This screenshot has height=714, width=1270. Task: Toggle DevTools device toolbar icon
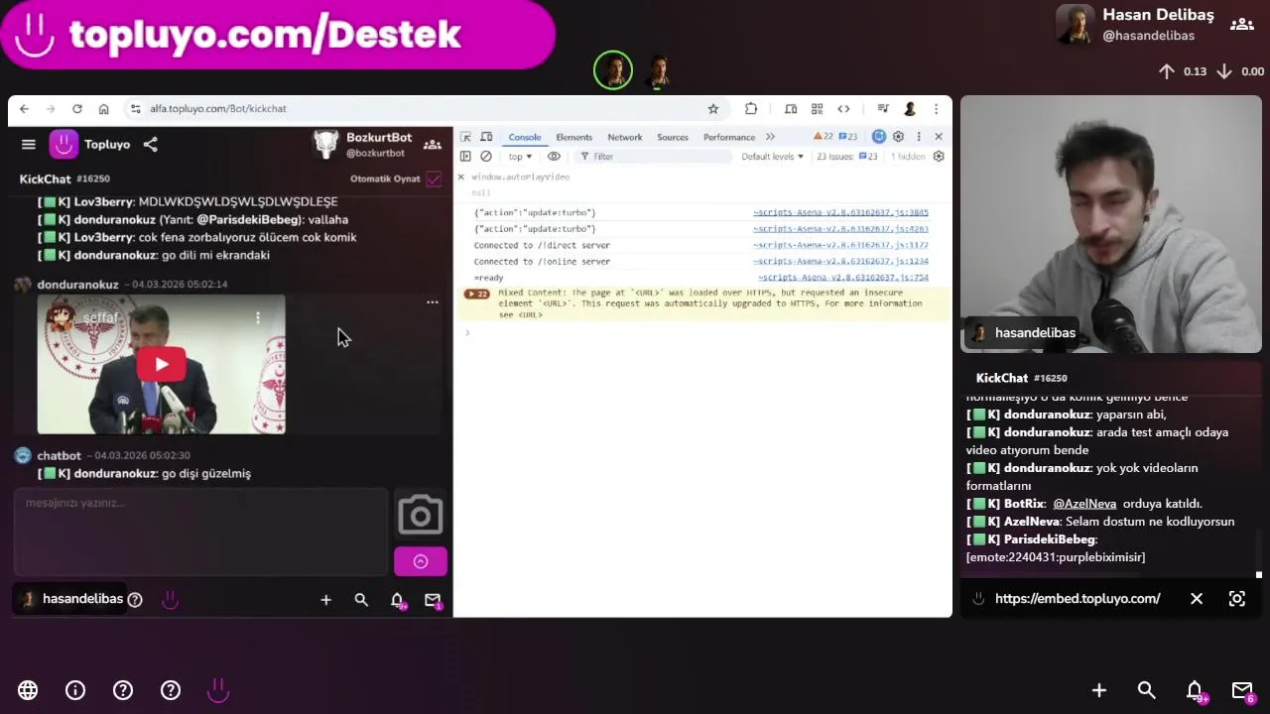(486, 137)
